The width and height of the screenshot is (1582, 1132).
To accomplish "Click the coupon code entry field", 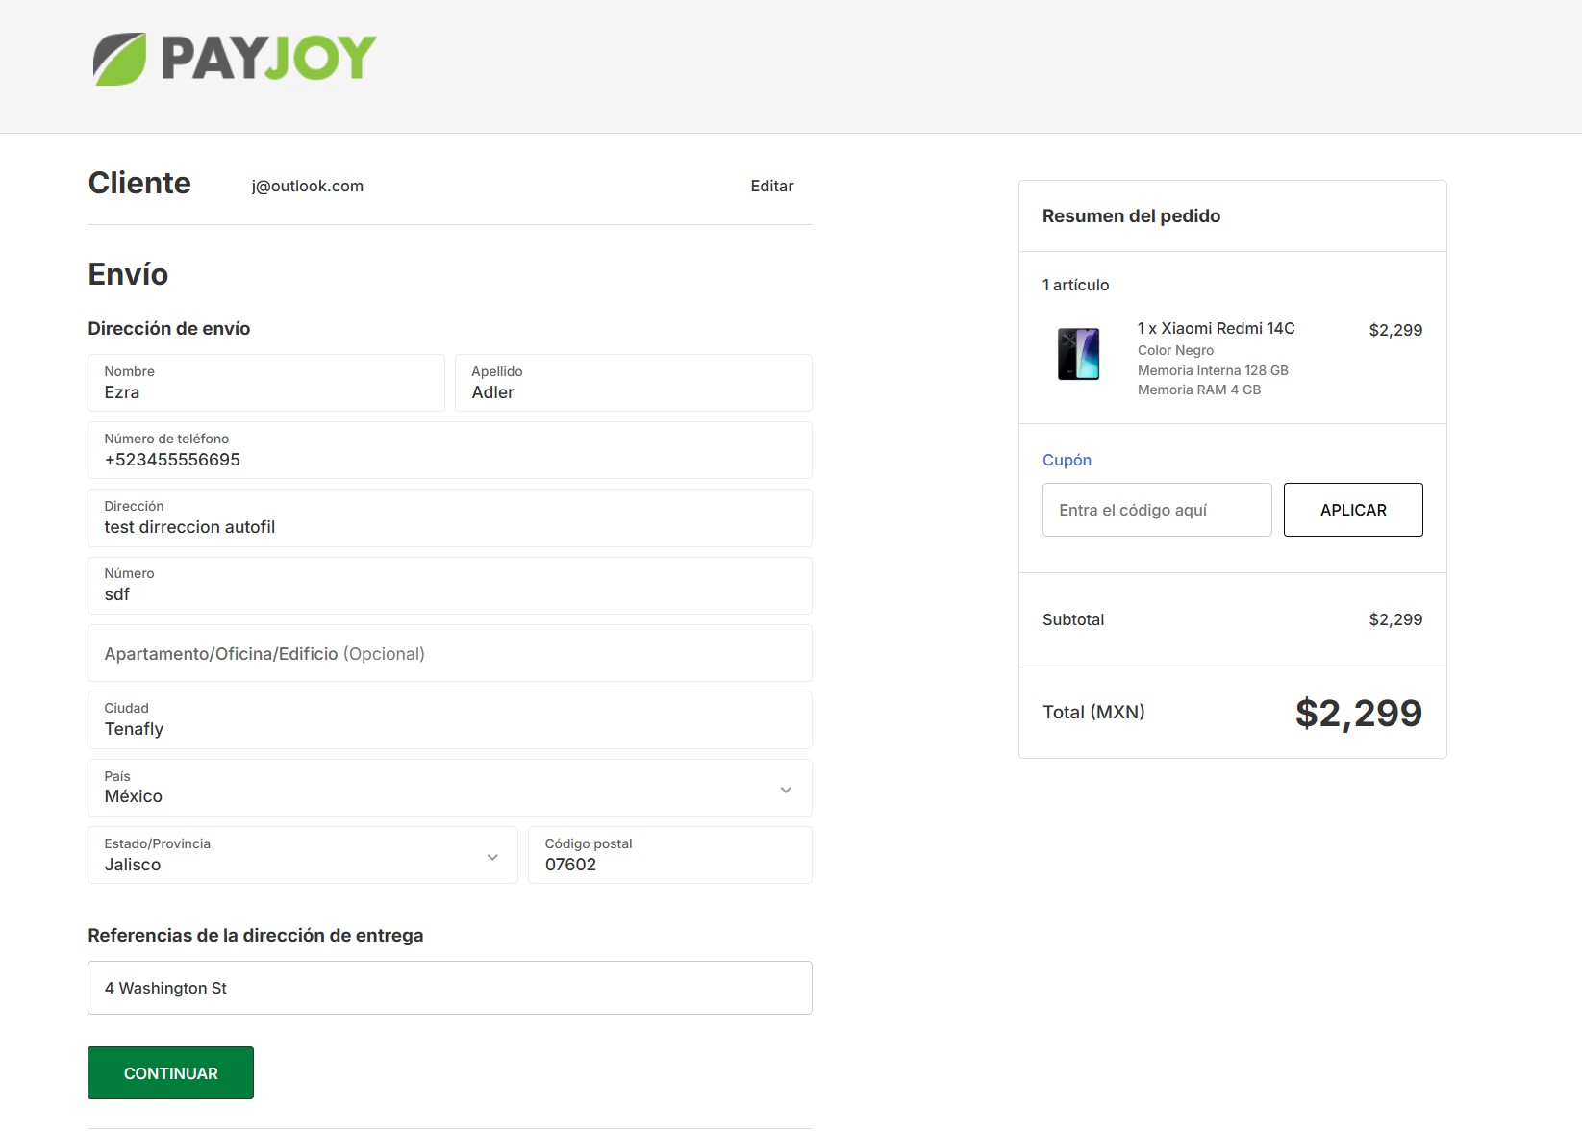I will tap(1156, 510).
